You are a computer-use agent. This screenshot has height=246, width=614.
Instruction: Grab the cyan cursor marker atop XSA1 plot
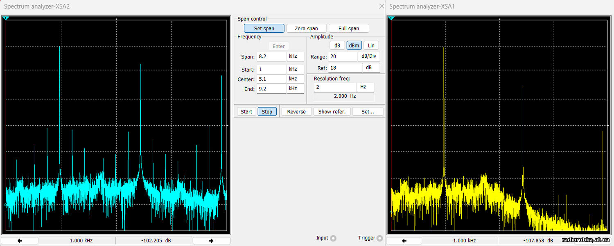(391, 18)
